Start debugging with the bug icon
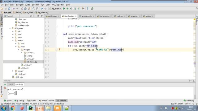The width and height of the screenshot is (198, 111). pos(67,9)
